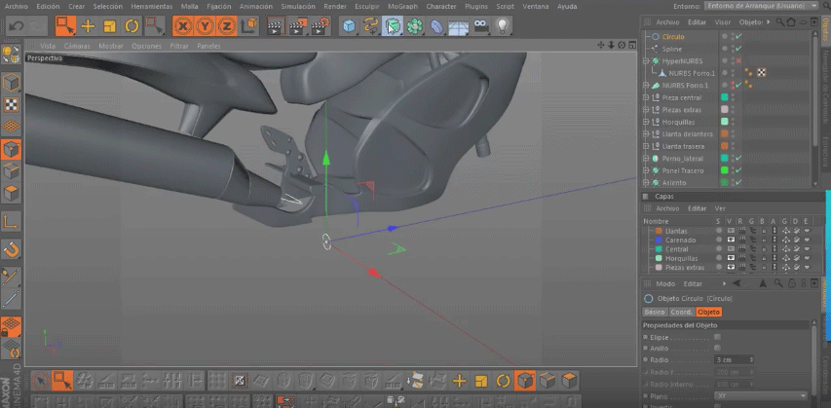Collapse the HyperNURBS tree item
Image resolution: width=831 pixels, height=408 pixels.
(645, 60)
